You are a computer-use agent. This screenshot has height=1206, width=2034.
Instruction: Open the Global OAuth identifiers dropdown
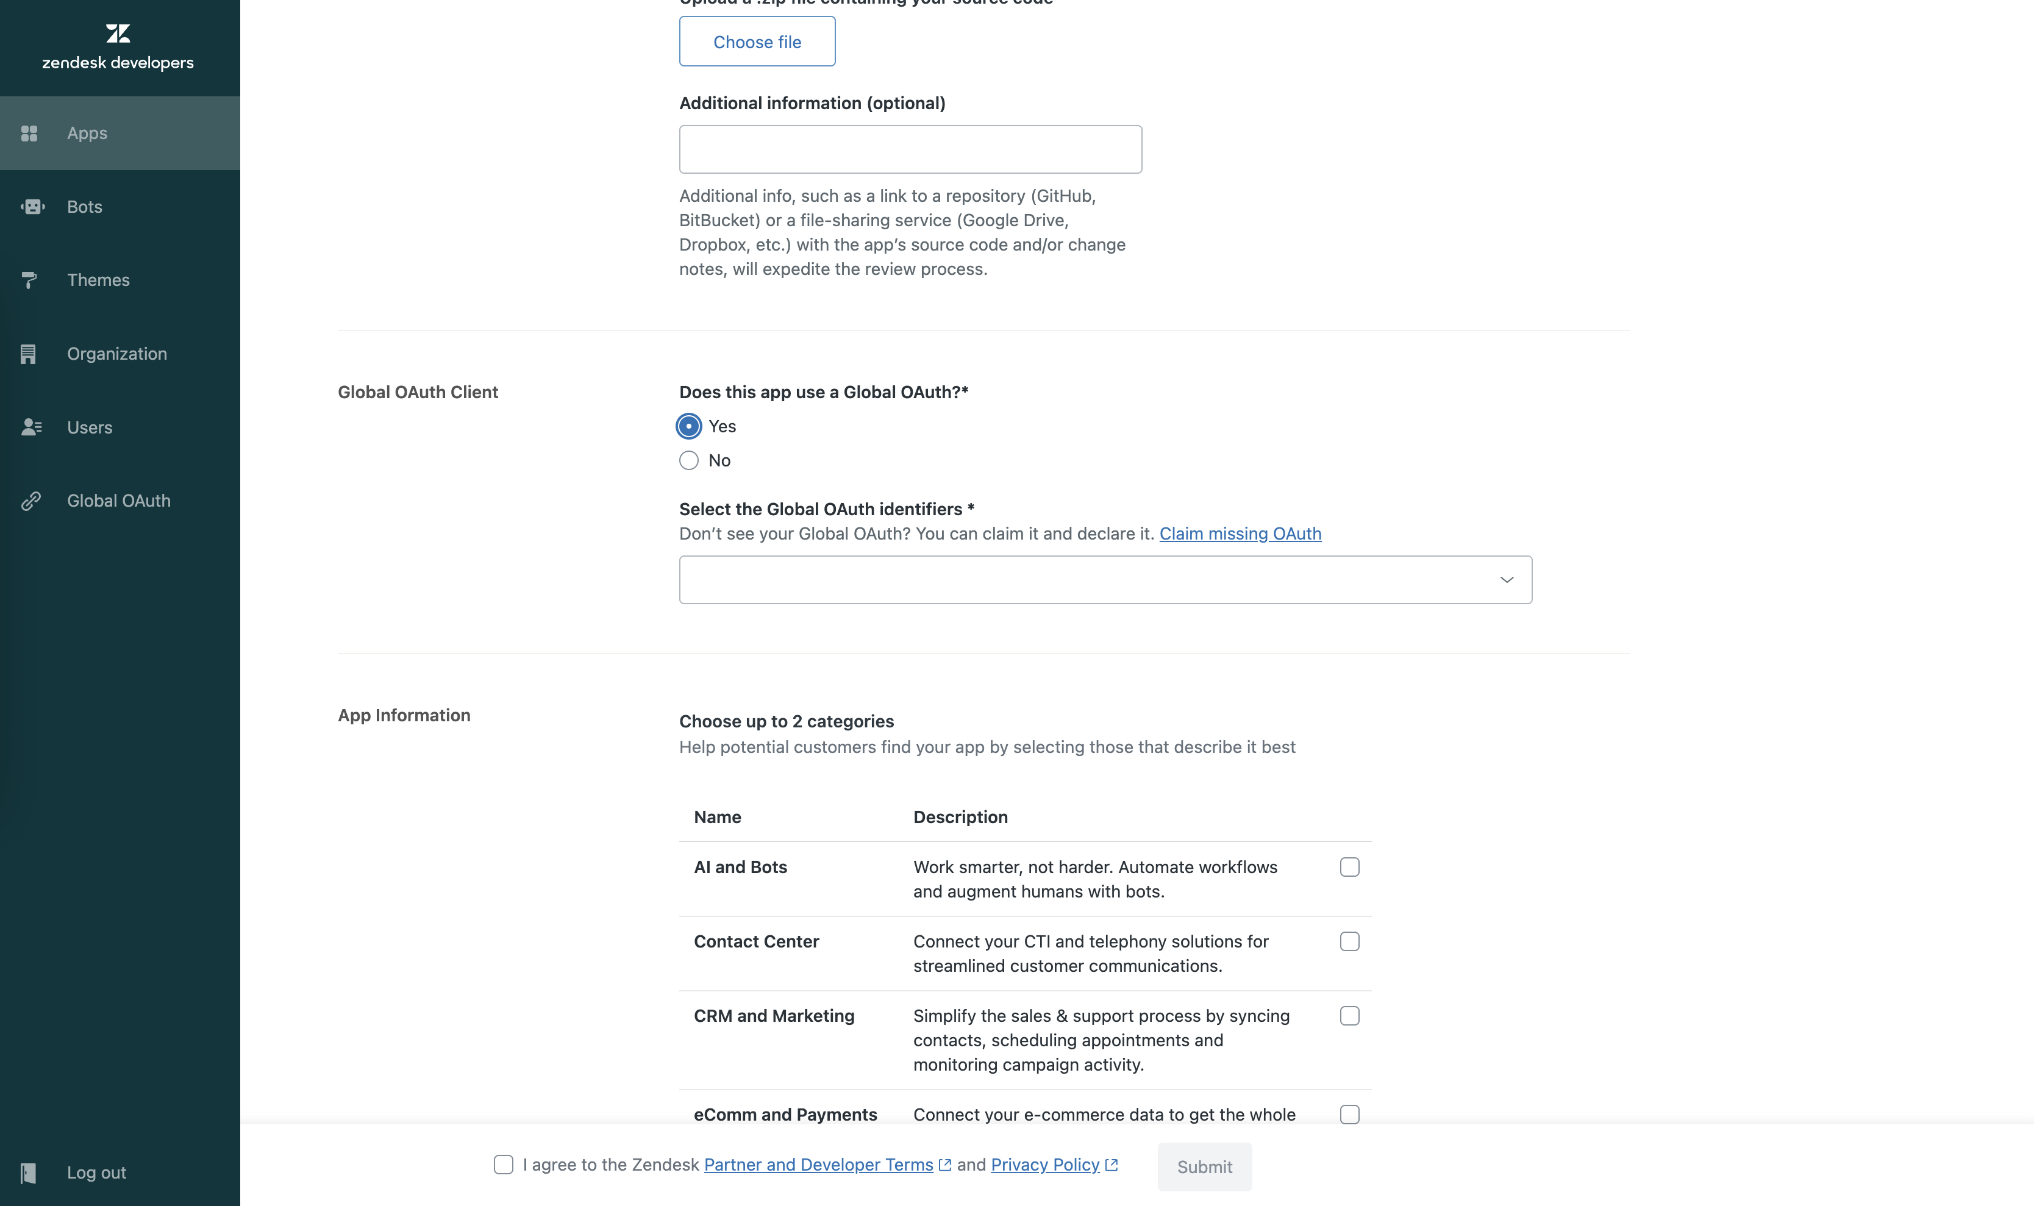click(1105, 579)
